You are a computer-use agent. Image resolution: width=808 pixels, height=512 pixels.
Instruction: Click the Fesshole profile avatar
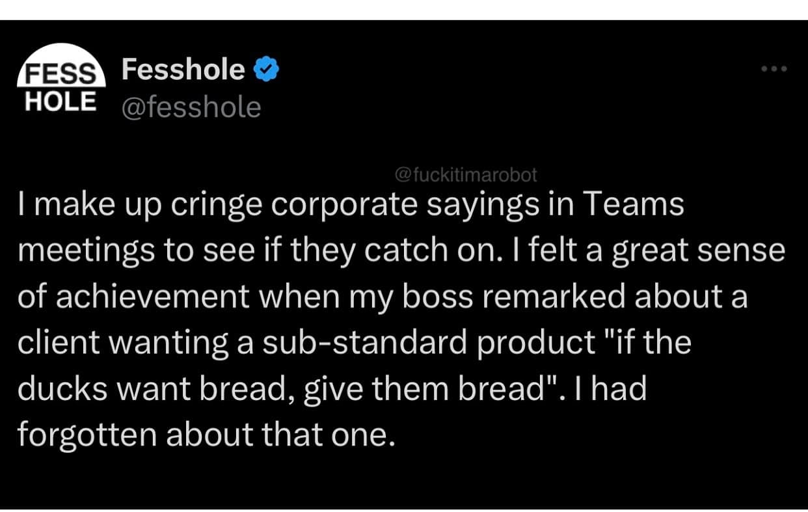coord(61,79)
